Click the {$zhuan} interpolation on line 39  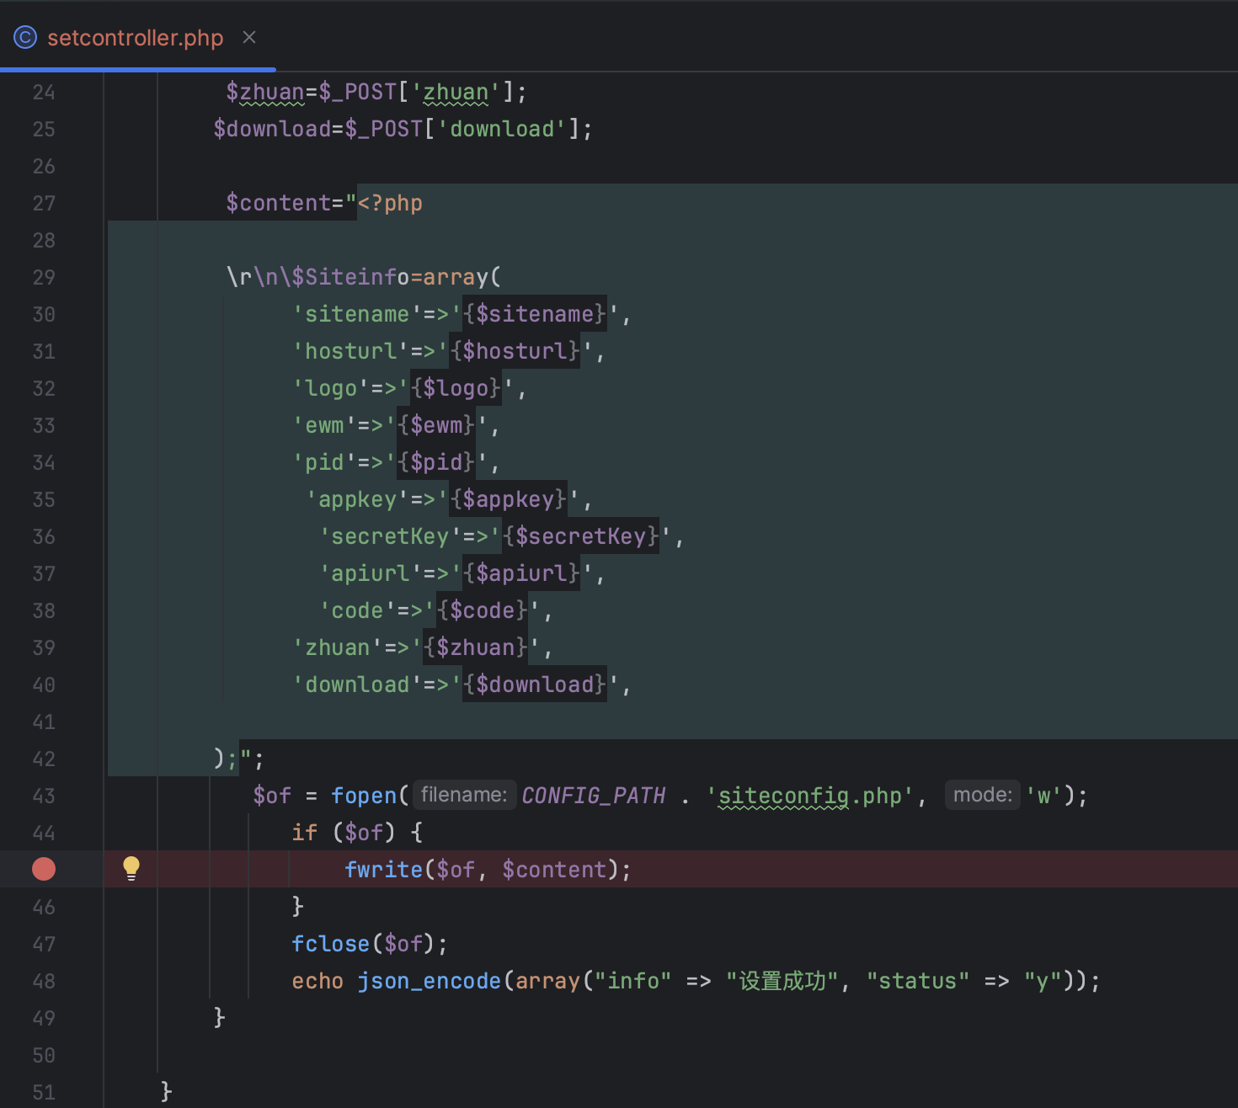476,647
